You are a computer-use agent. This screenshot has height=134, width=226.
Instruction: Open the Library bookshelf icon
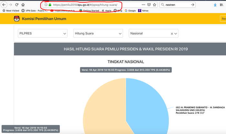point(221,5)
